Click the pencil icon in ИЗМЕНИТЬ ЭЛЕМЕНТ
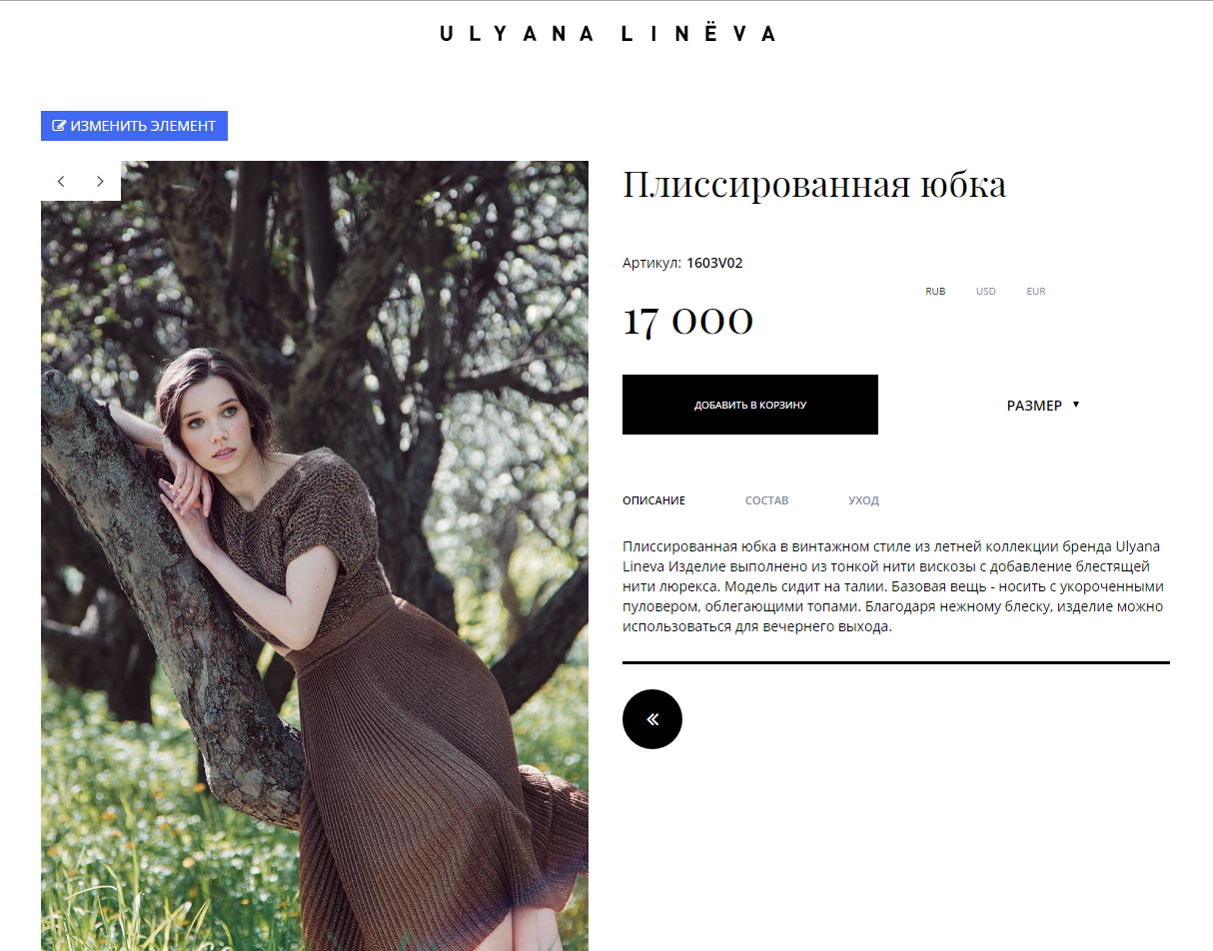Image resolution: width=1213 pixels, height=951 pixels. click(59, 126)
